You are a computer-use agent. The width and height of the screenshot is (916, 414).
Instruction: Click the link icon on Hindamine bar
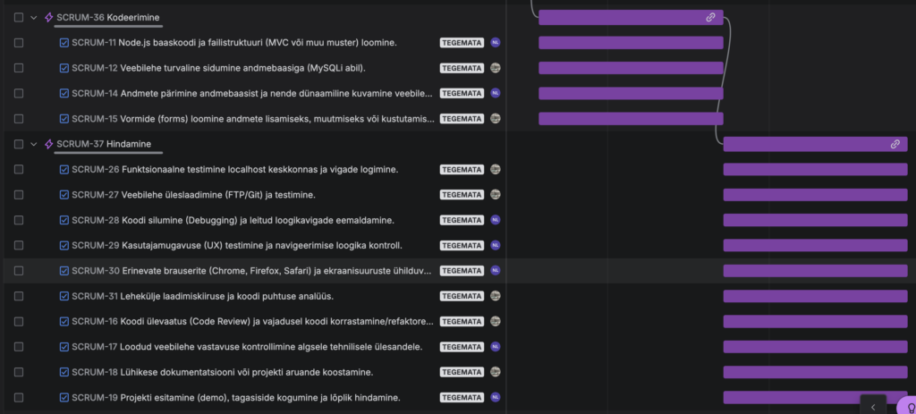coord(895,144)
